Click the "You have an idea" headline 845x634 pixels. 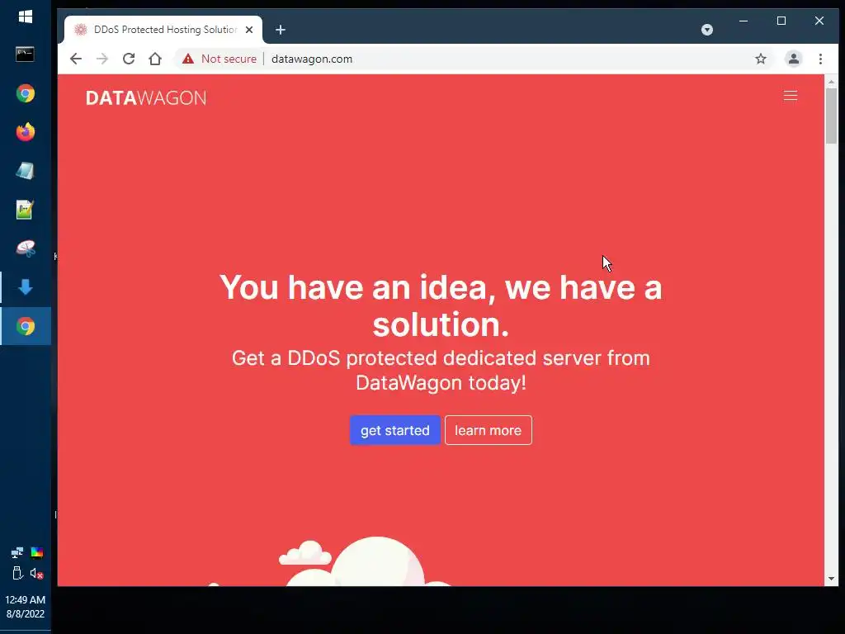click(x=441, y=305)
